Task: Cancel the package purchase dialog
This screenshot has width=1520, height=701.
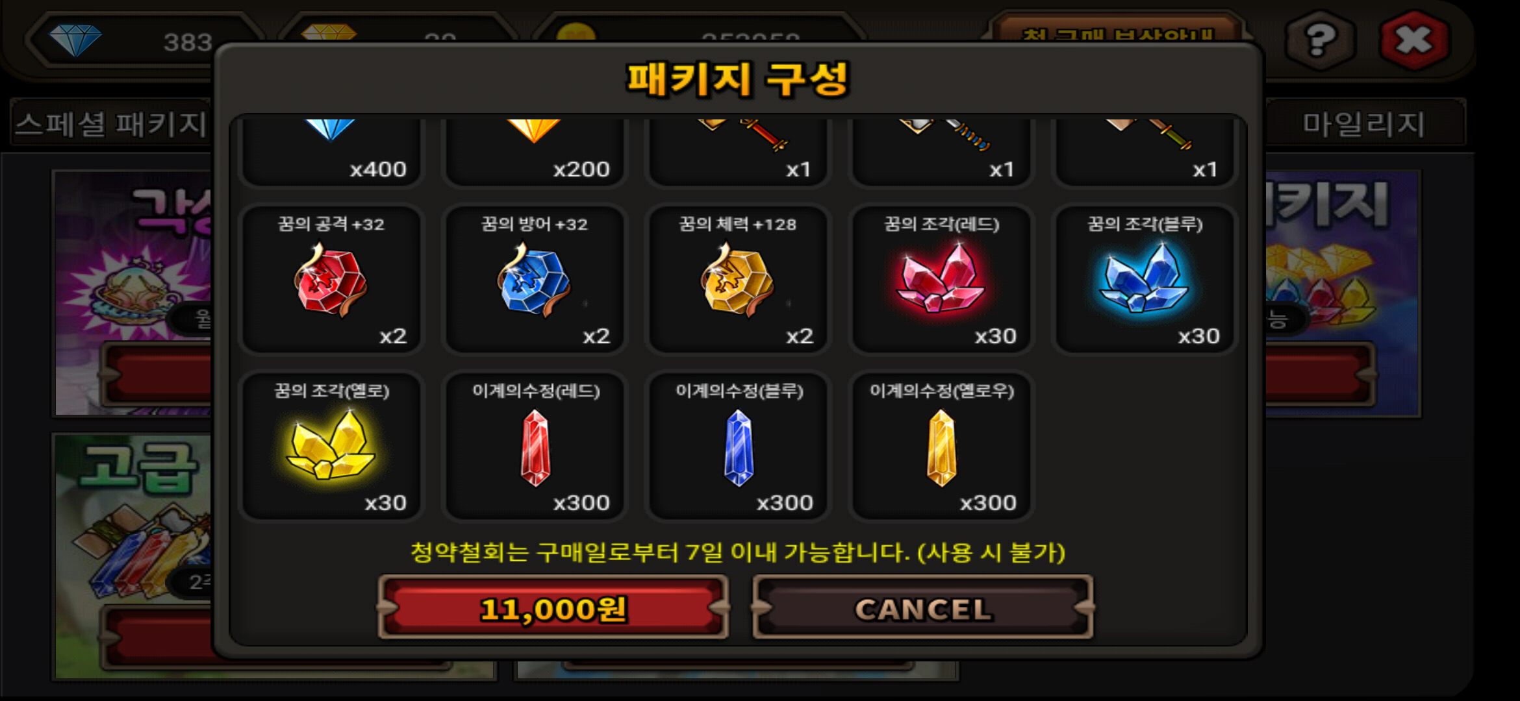Action: [x=923, y=608]
